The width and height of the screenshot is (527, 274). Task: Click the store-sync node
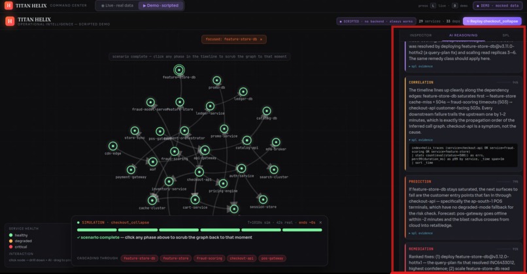click(135, 130)
